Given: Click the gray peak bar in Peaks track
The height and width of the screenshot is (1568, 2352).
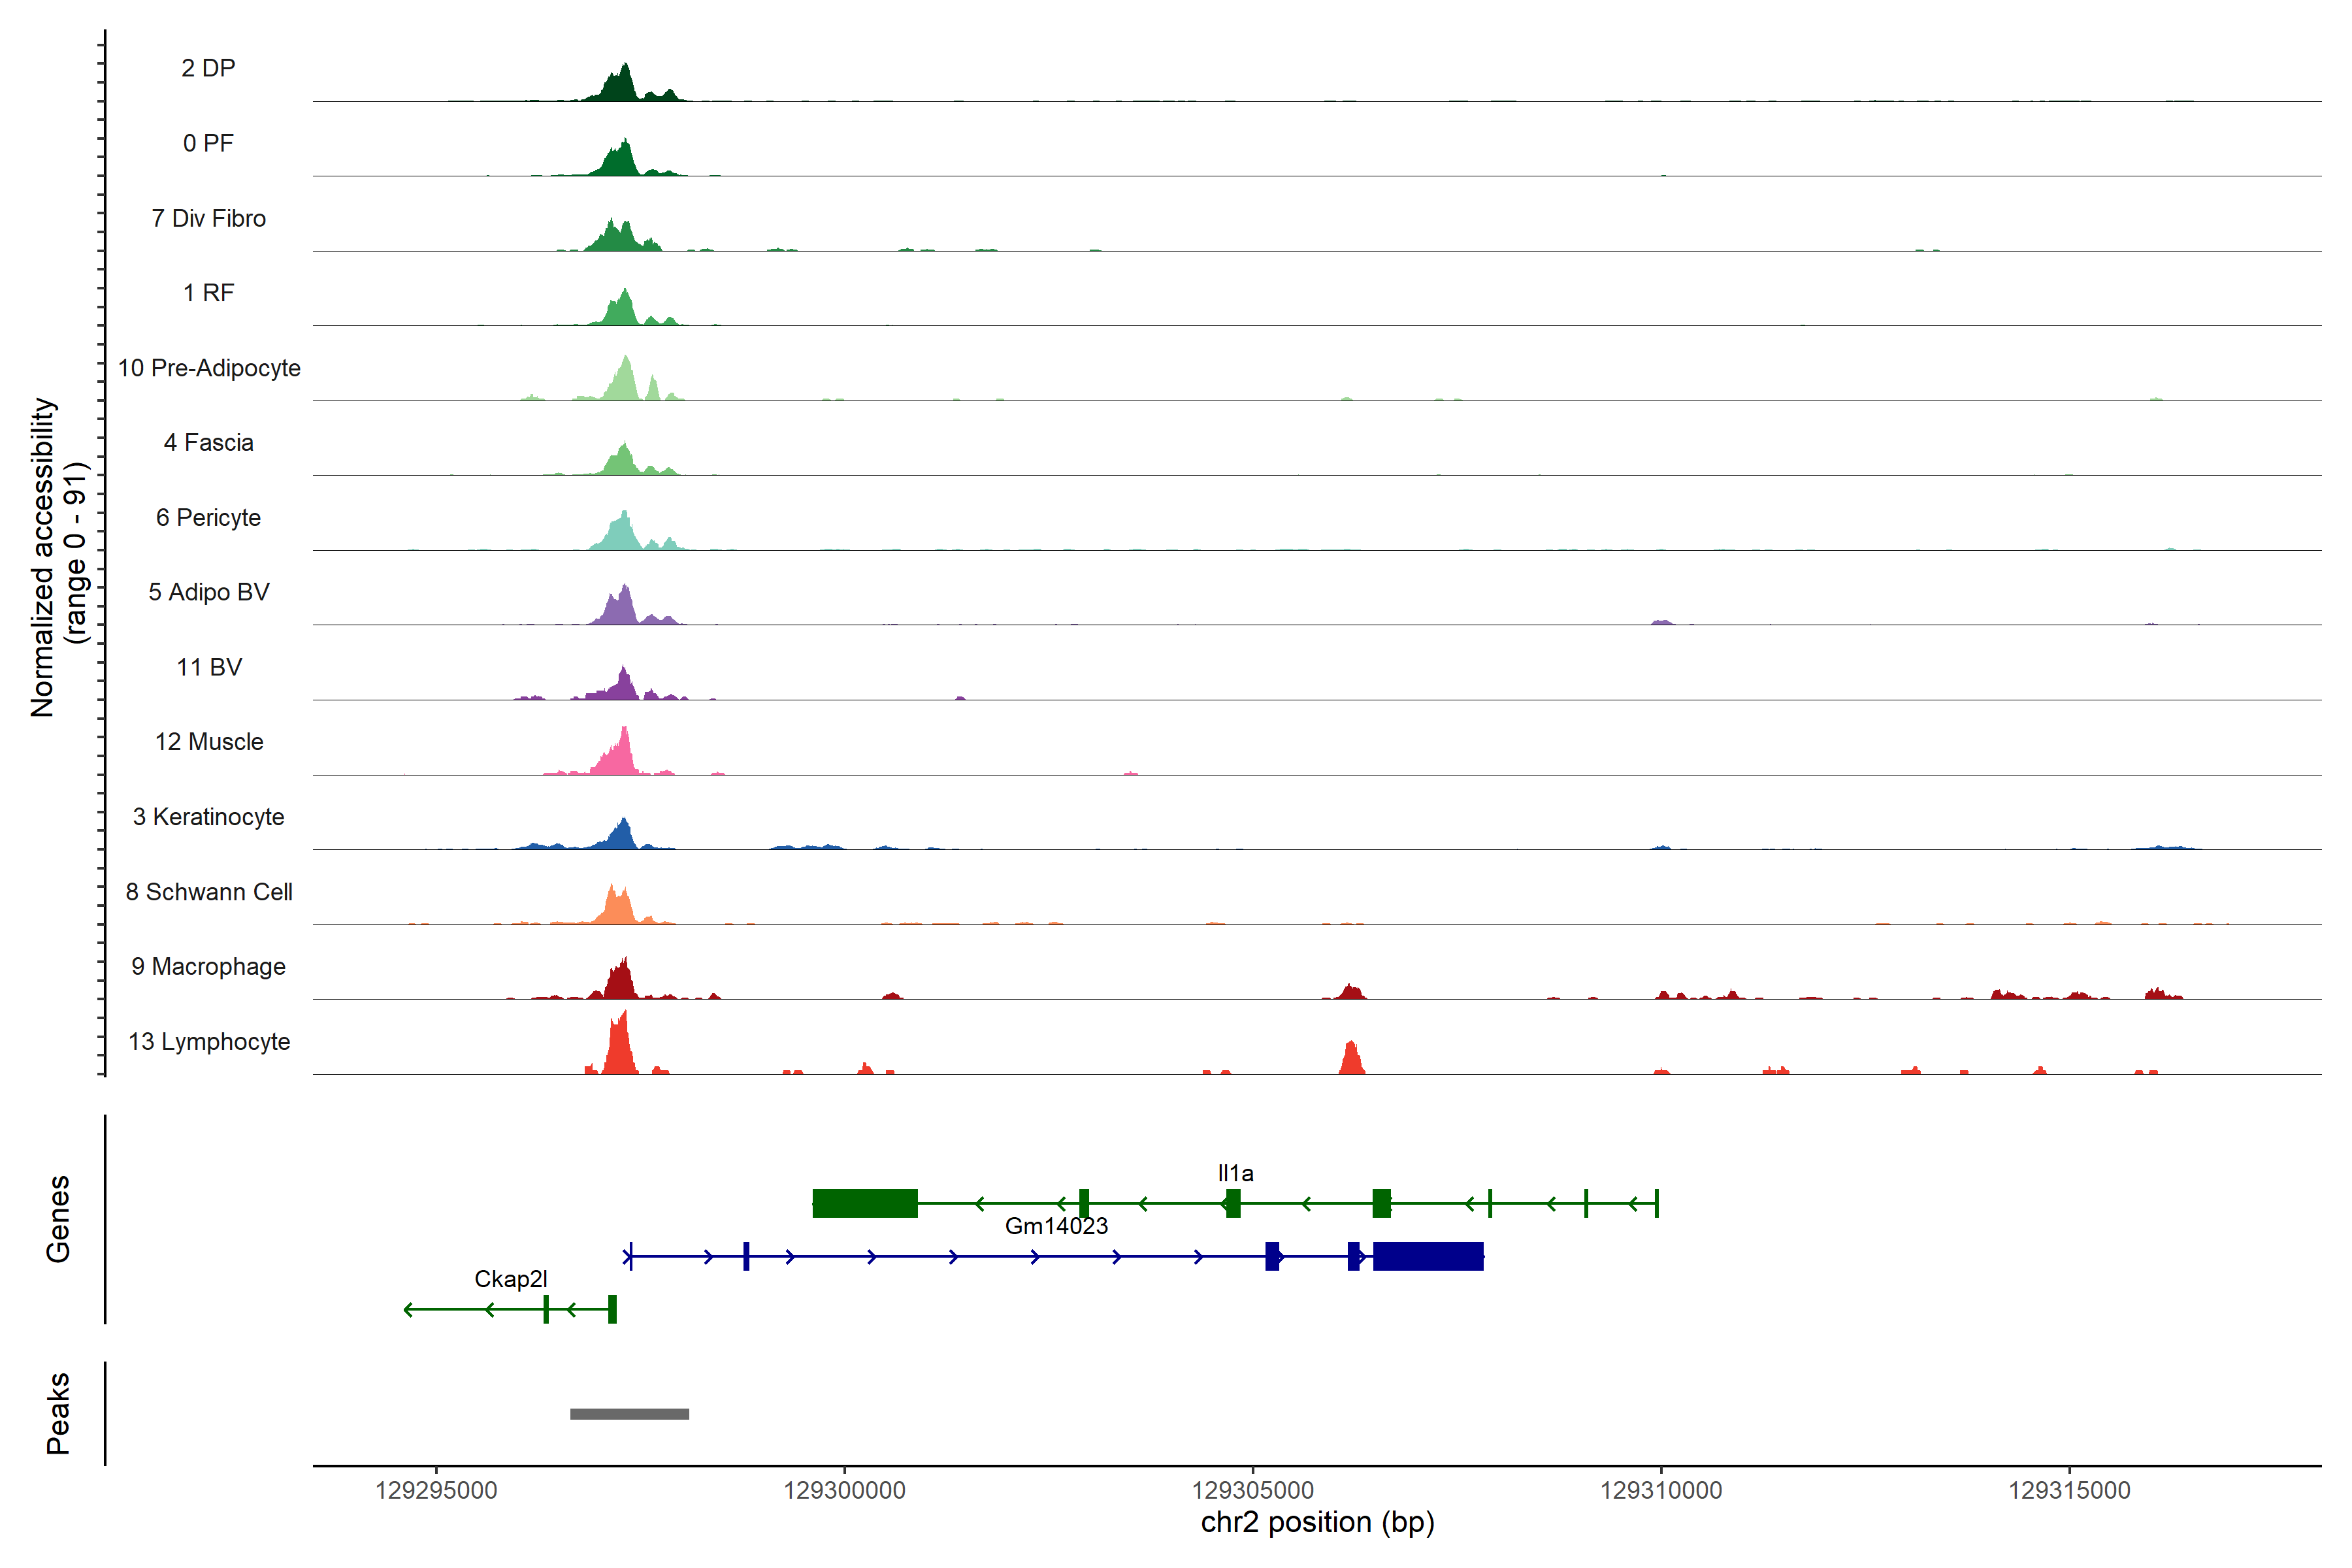Looking at the screenshot, I should coord(629,1413).
